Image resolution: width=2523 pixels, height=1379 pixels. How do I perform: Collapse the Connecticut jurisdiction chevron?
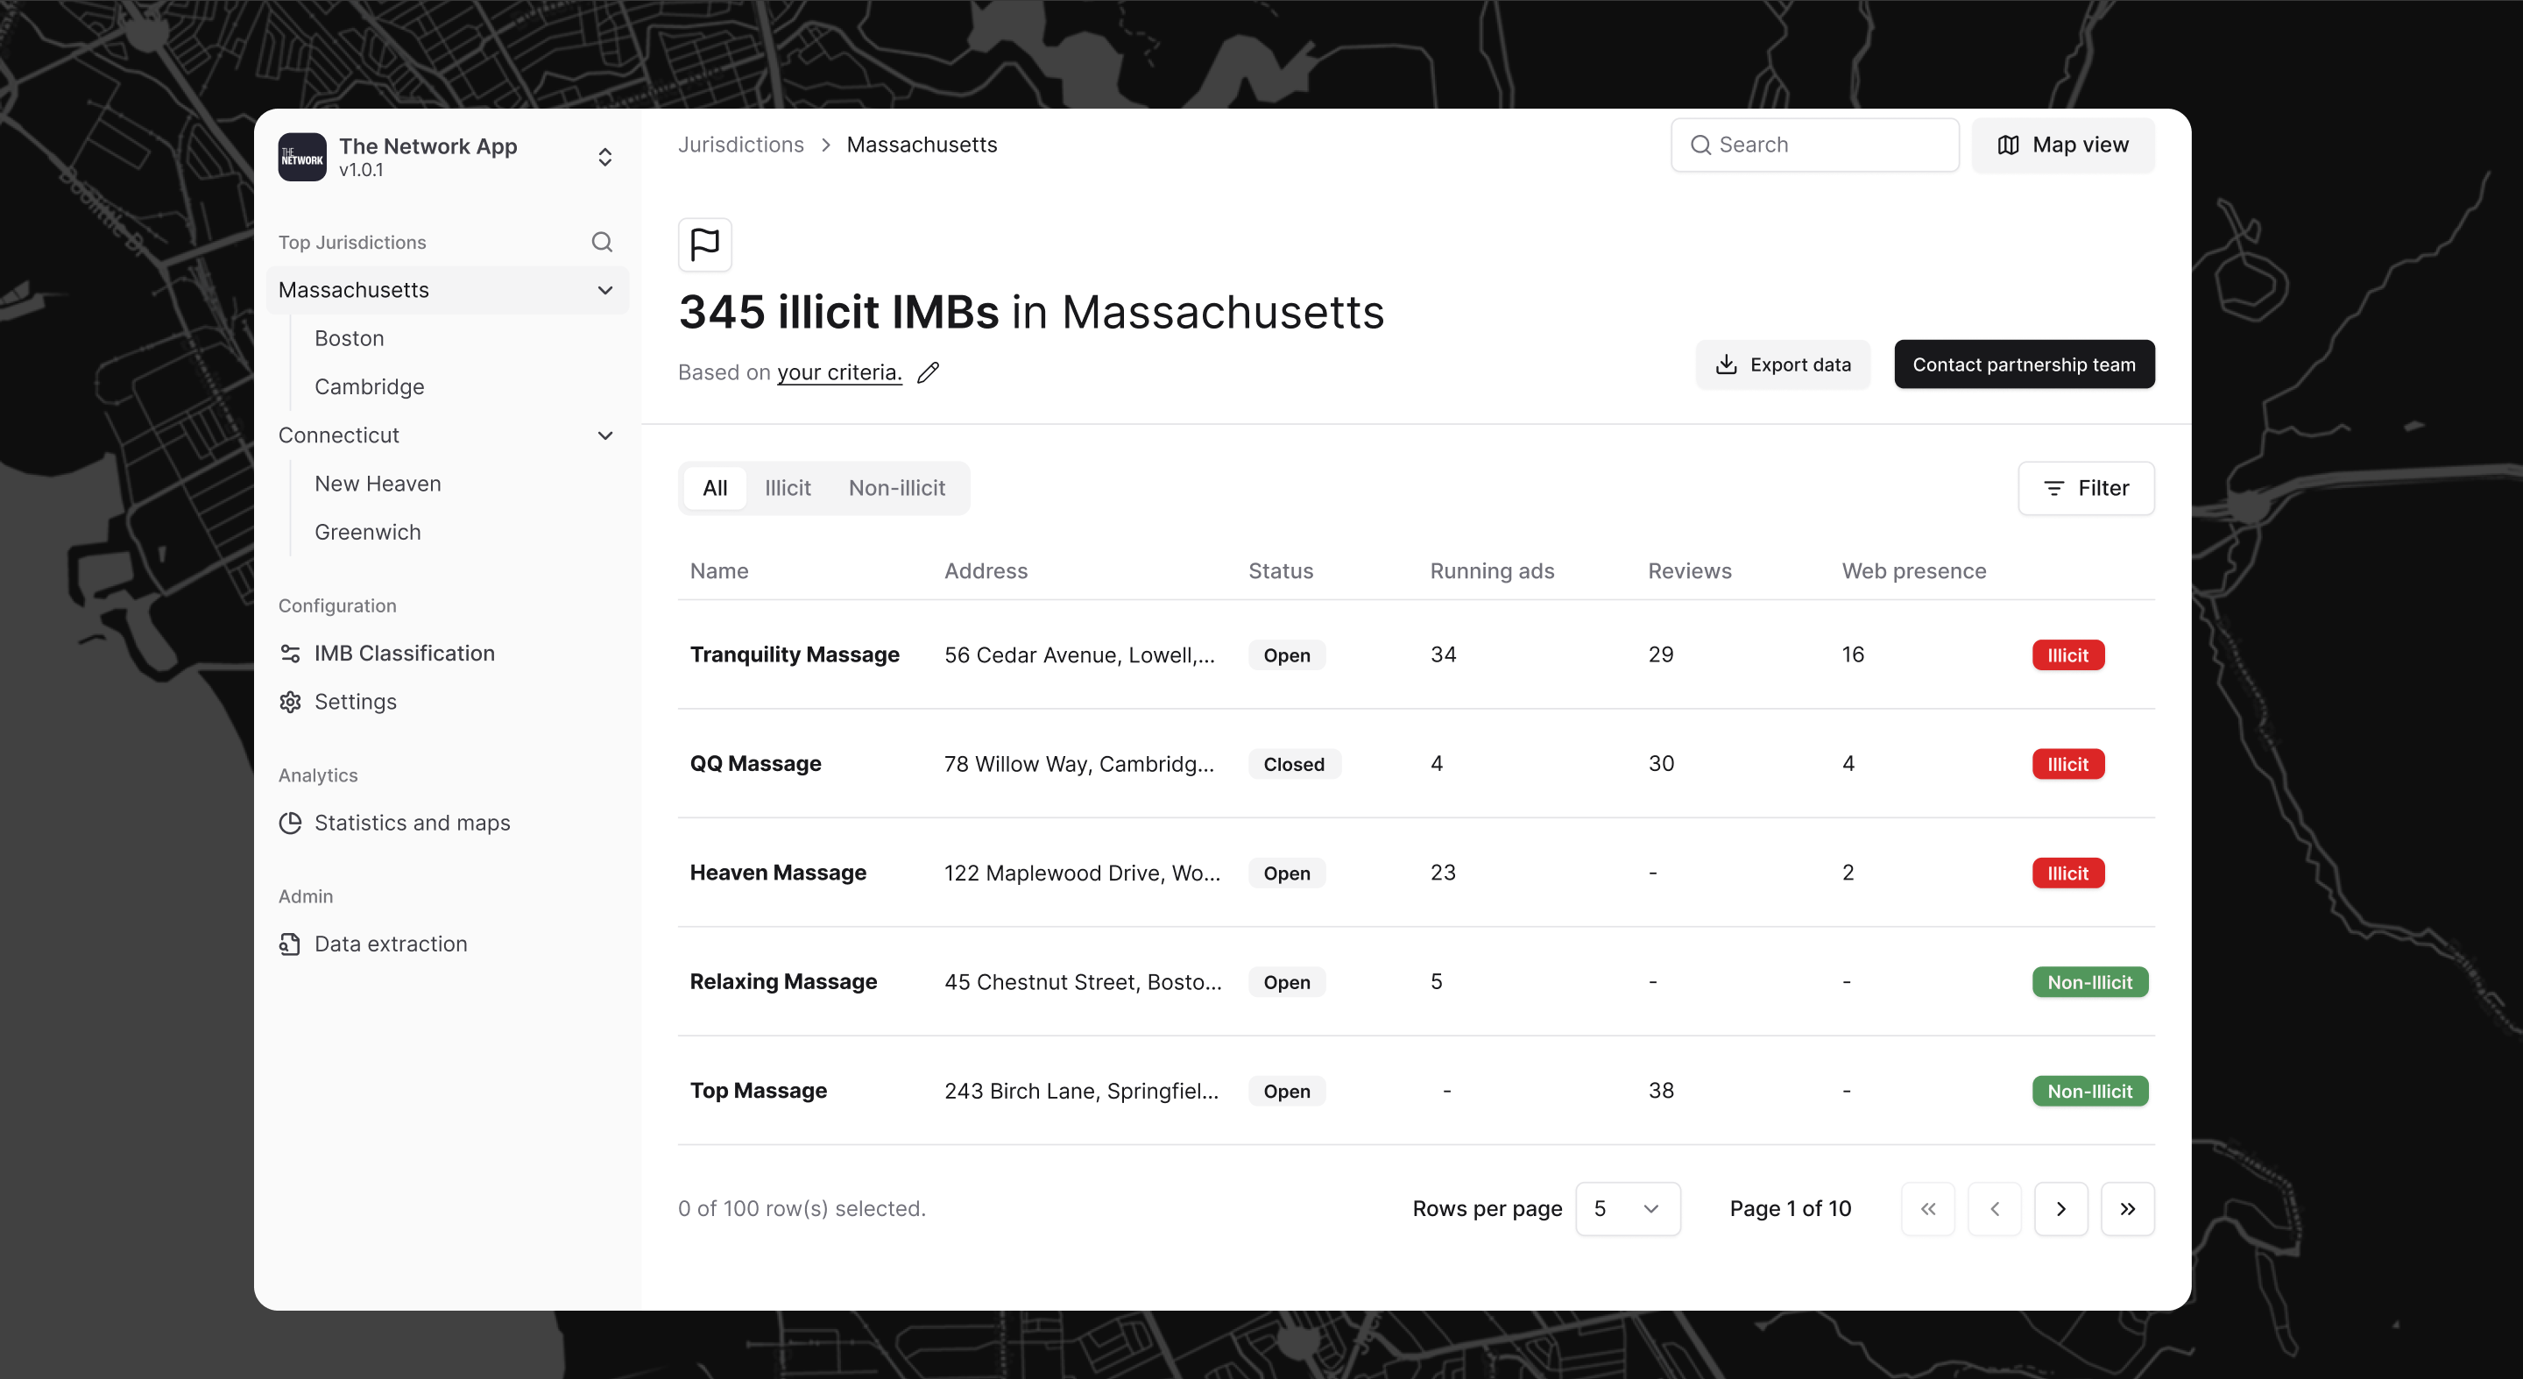click(605, 435)
